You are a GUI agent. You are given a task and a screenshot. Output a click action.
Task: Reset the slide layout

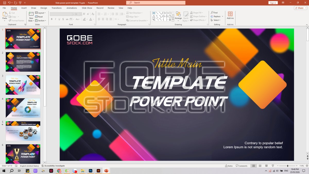point(39,16)
